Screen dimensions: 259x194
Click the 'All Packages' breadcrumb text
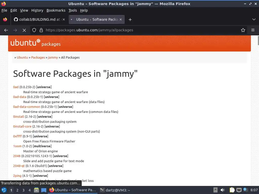[70, 58]
